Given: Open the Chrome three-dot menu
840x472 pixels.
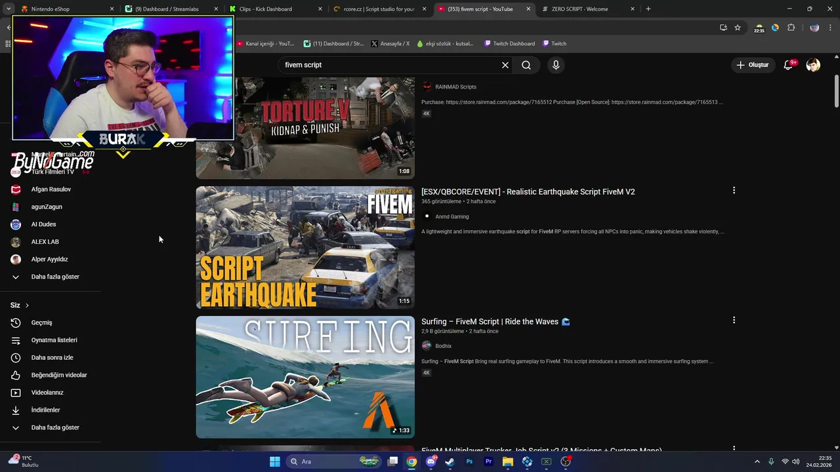Looking at the screenshot, I should (x=831, y=28).
